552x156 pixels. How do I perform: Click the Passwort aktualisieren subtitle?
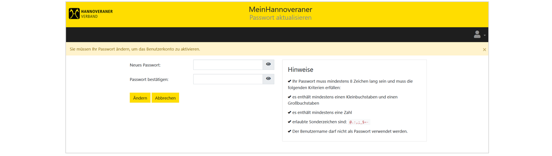tap(280, 18)
